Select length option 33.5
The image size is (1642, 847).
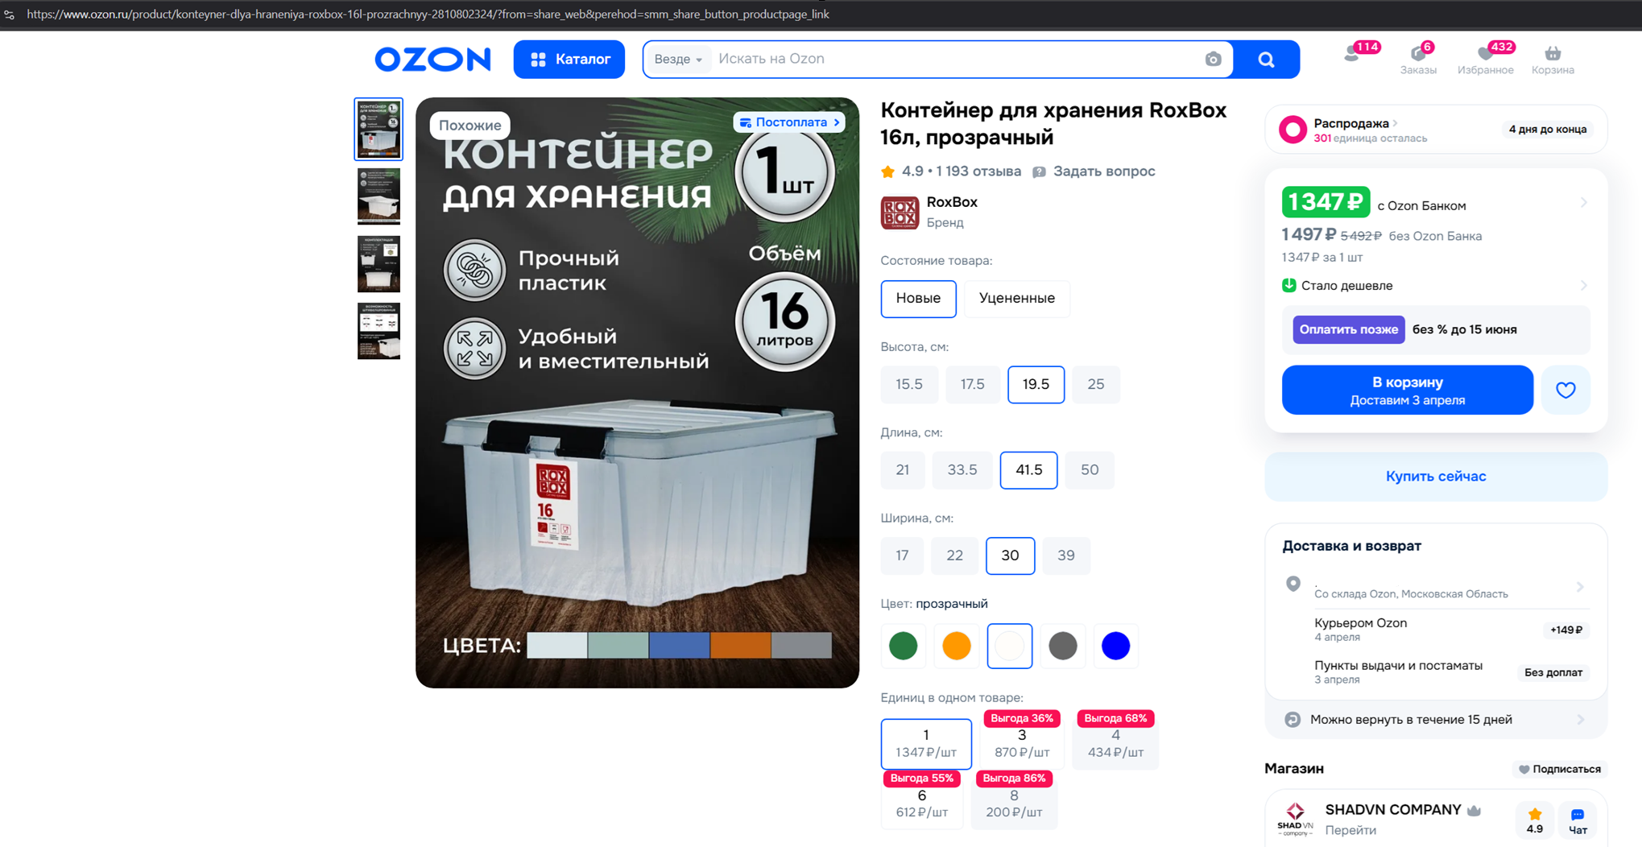point(962,469)
